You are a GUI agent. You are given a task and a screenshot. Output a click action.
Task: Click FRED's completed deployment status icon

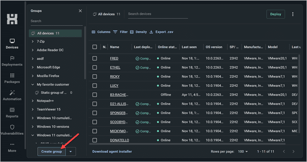coord(137,58)
